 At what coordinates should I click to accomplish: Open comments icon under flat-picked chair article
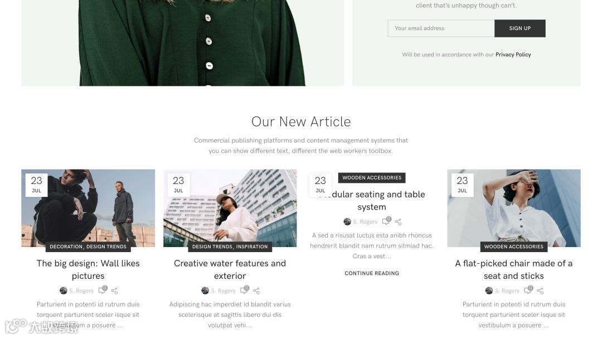click(x=528, y=290)
